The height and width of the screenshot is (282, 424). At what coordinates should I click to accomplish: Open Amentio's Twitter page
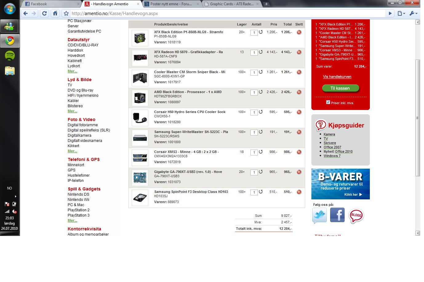point(319,215)
